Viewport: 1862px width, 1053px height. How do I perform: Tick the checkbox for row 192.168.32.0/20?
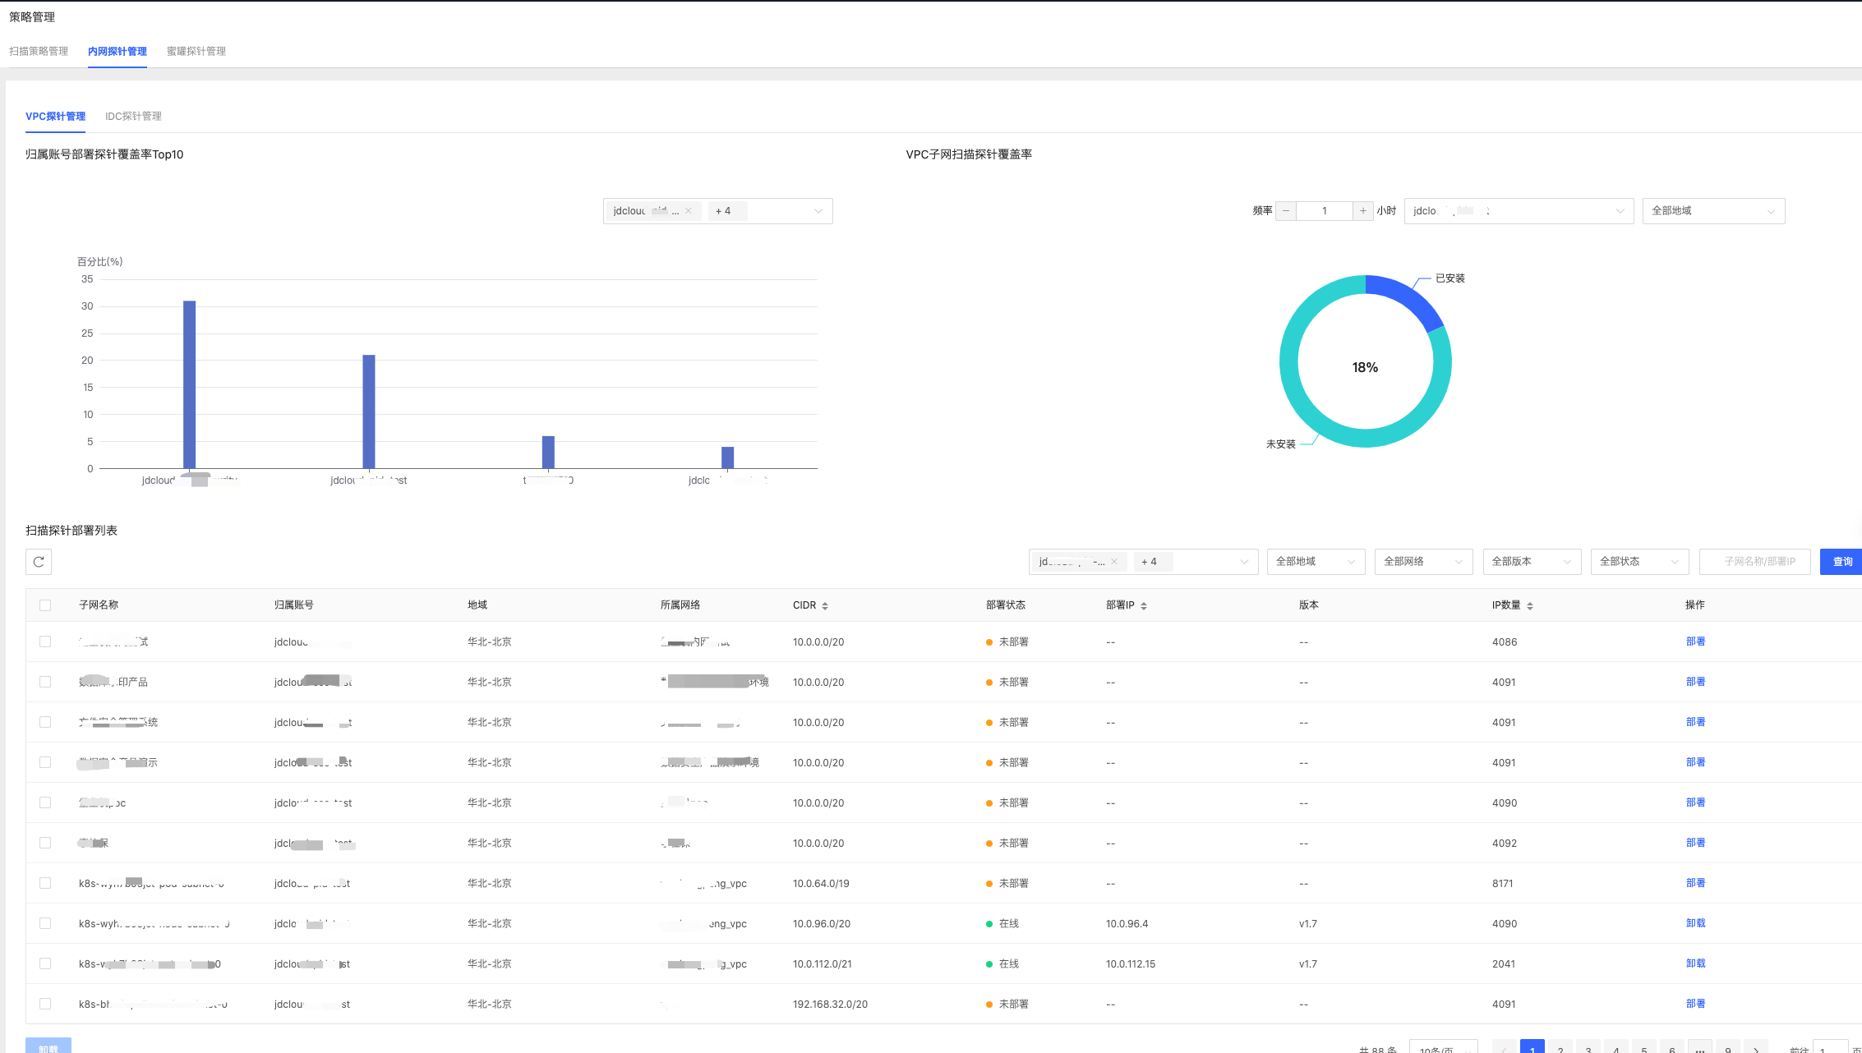(x=45, y=1004)
